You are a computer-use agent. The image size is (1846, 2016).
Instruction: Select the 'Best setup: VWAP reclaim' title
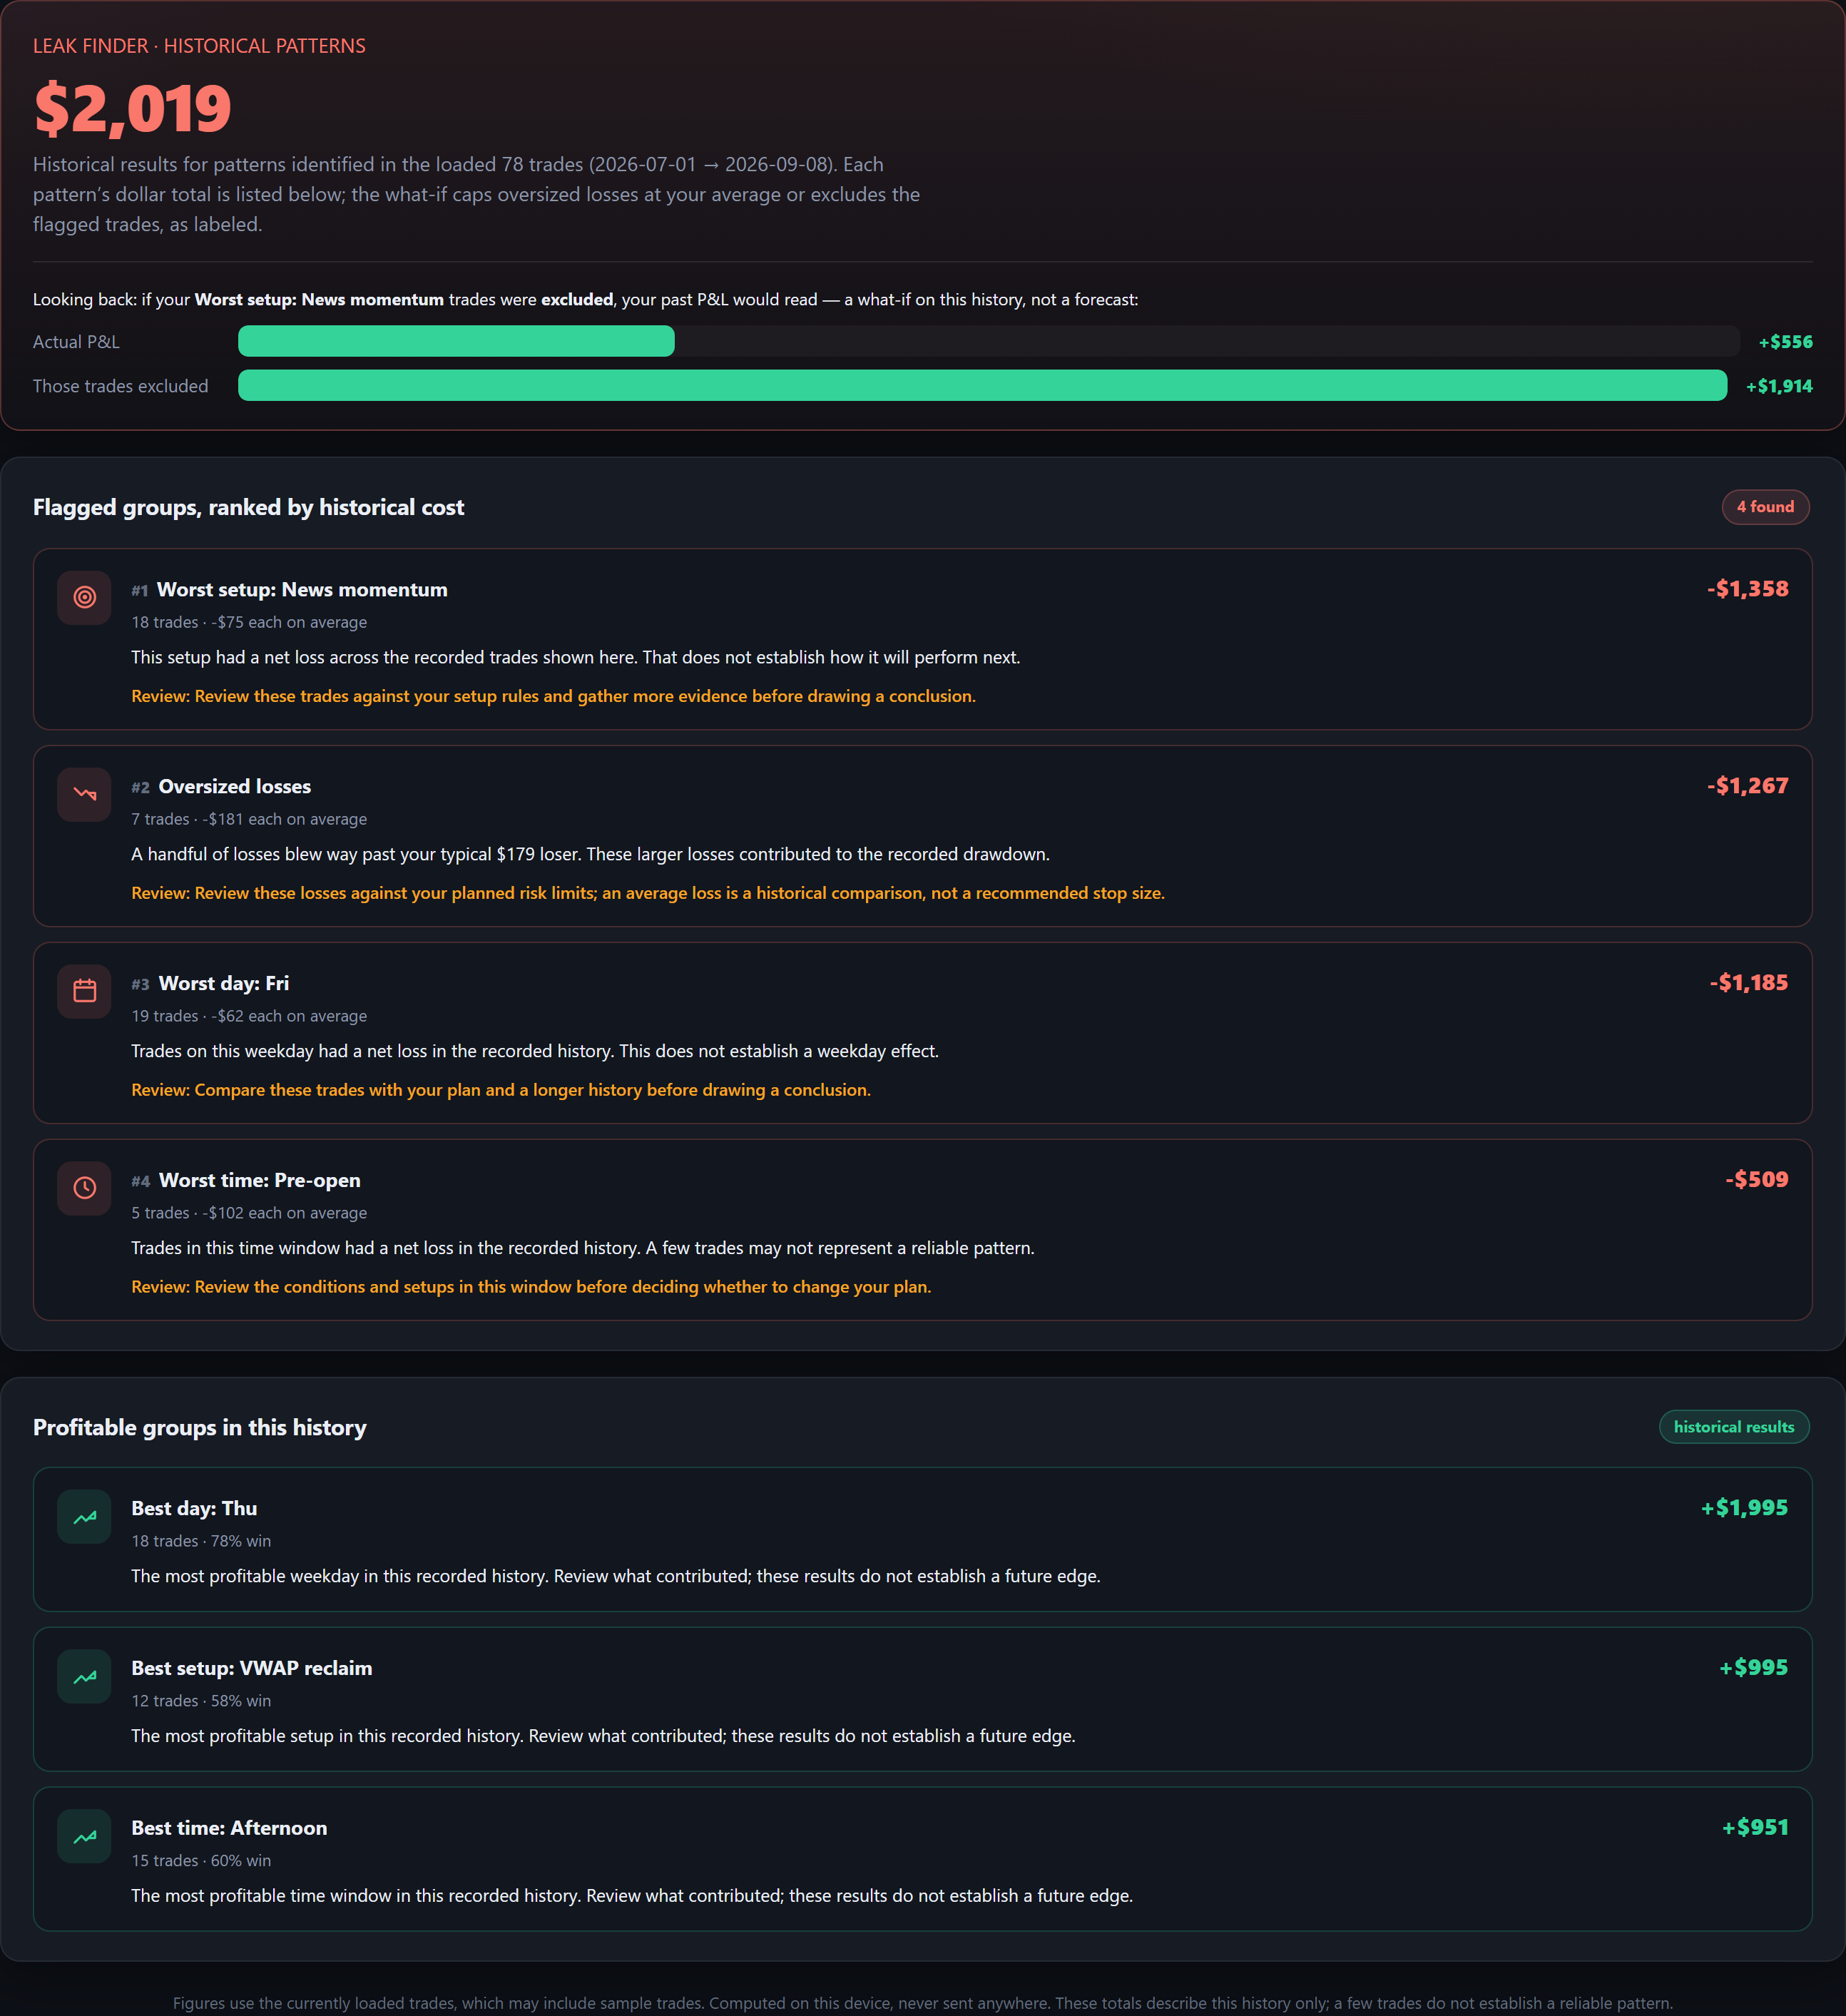pyautogui.click(x=252, y=1669)
